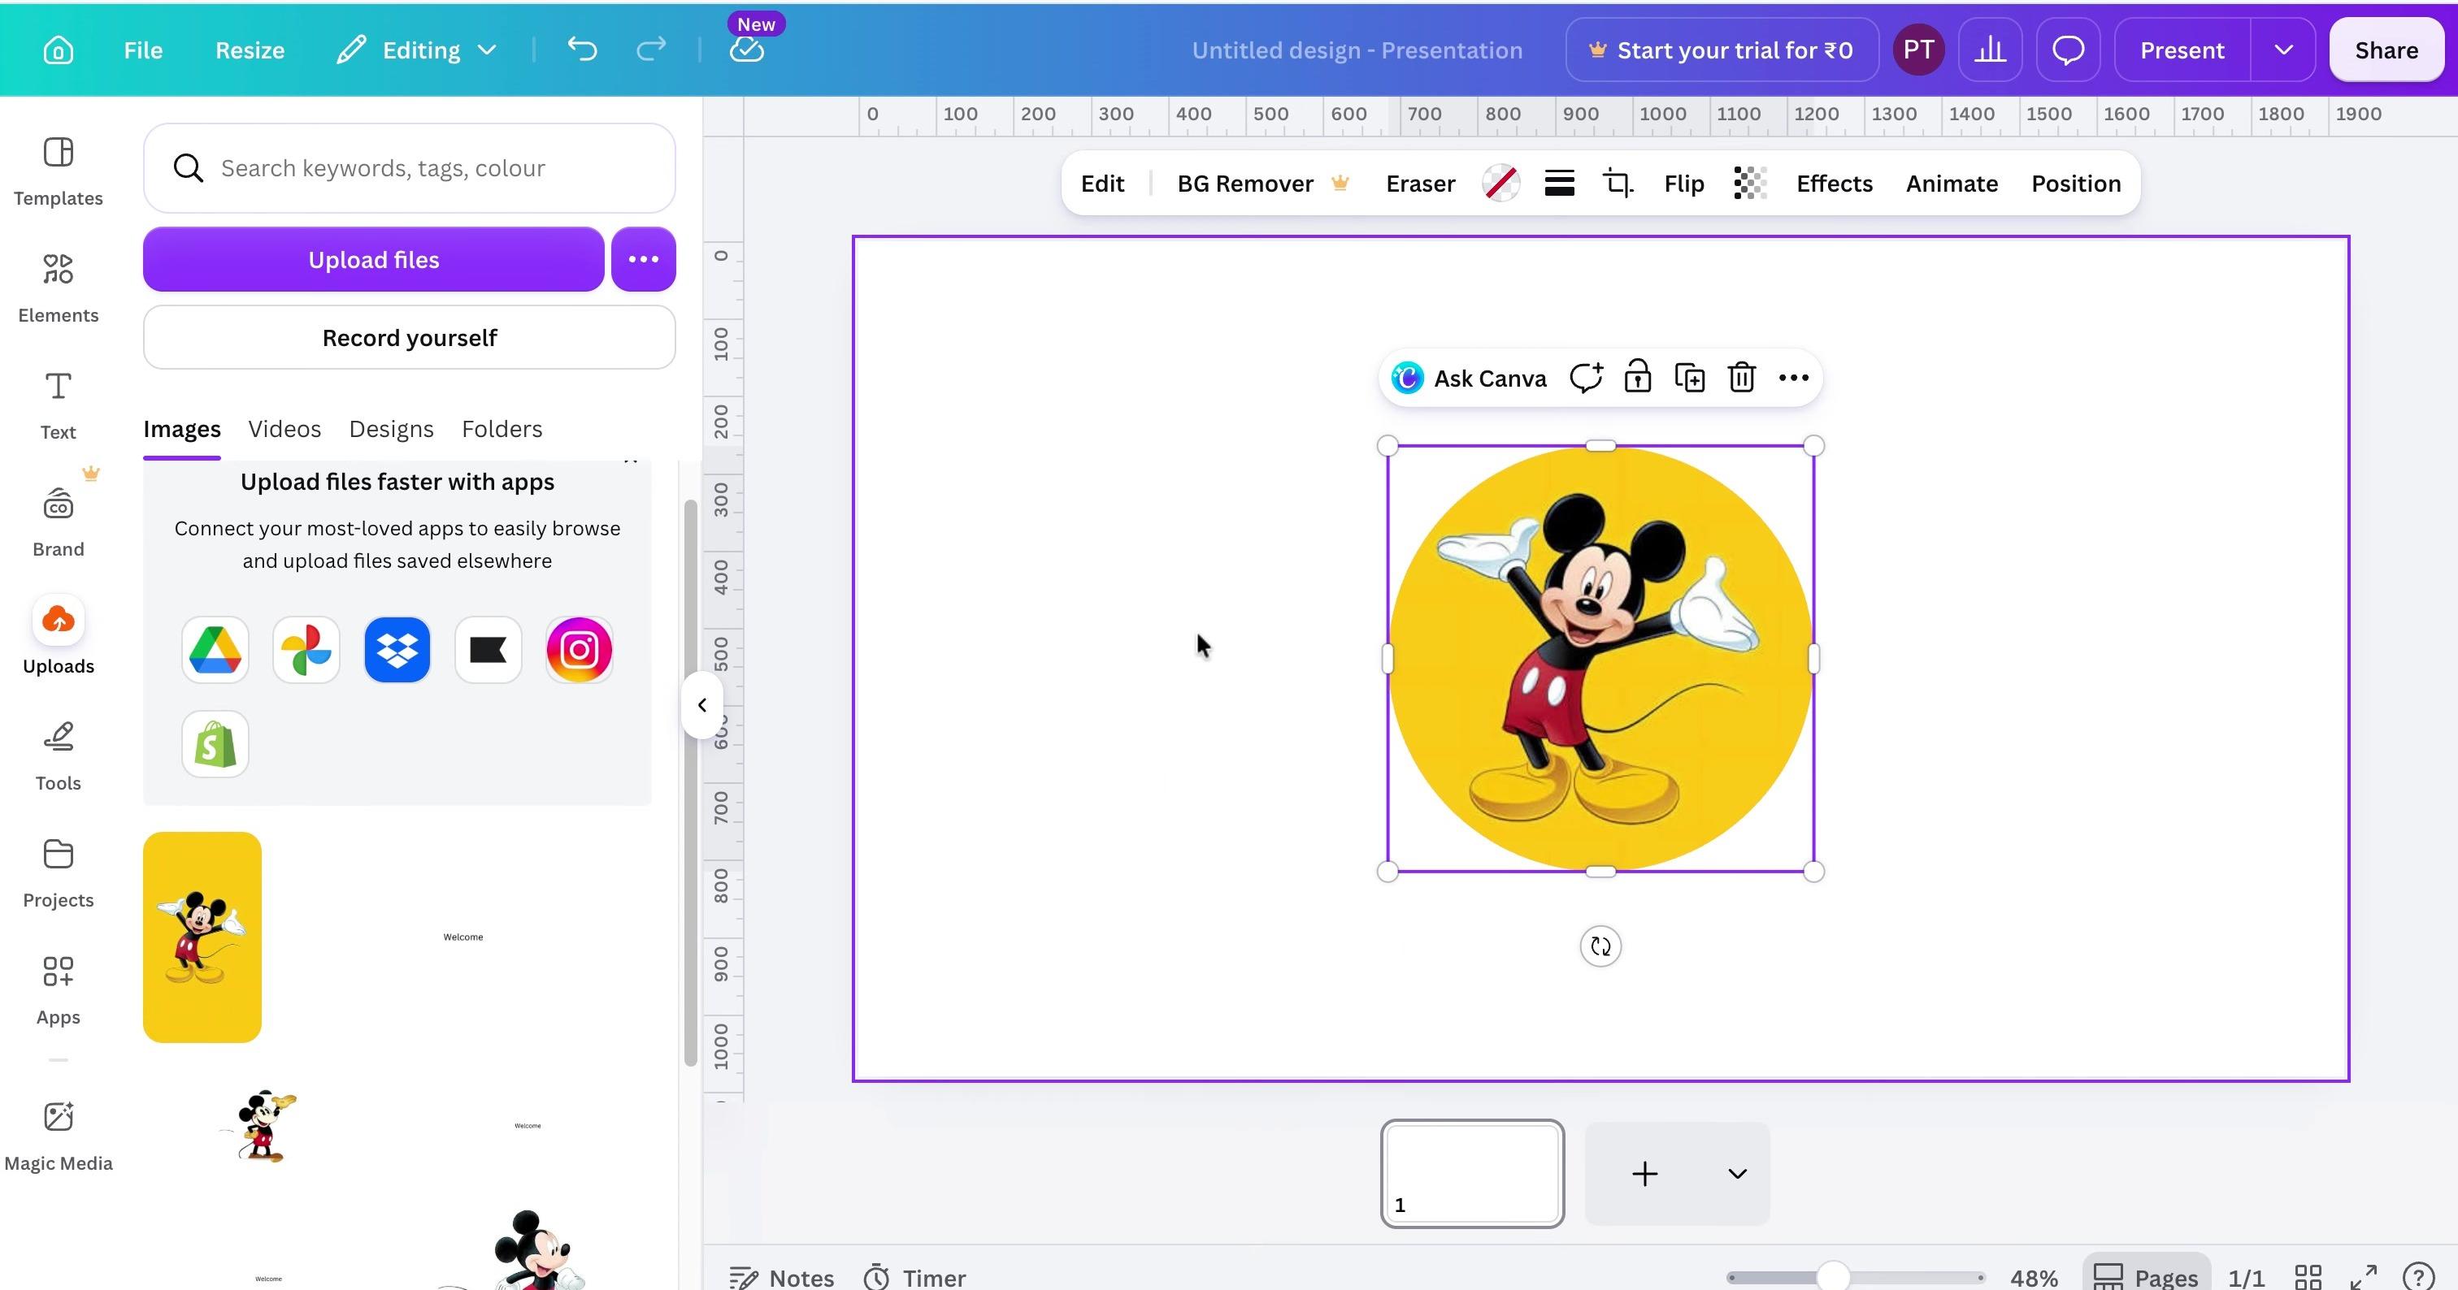
Task: Open the File menu
Action: click(143, 50)
